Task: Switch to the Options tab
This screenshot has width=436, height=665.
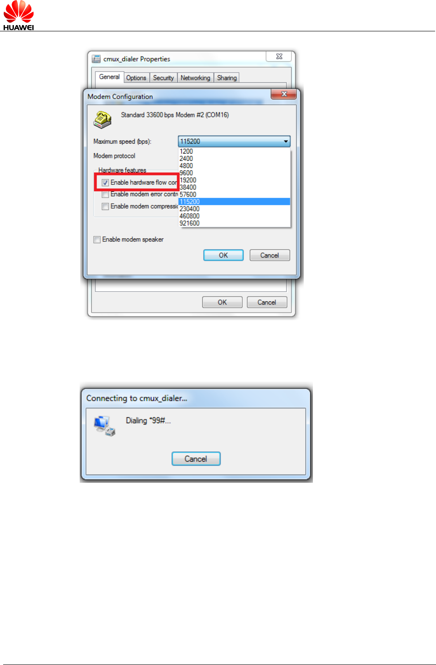Action: point(136,78)
